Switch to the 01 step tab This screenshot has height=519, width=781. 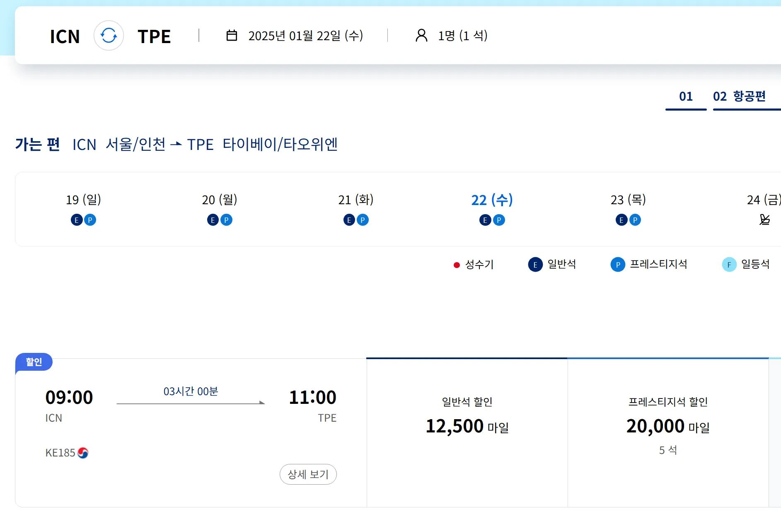[x=686, y=97]
